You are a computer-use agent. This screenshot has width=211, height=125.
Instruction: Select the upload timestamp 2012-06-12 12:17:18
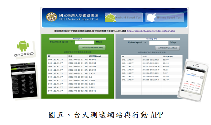click(x=151, y=80)
